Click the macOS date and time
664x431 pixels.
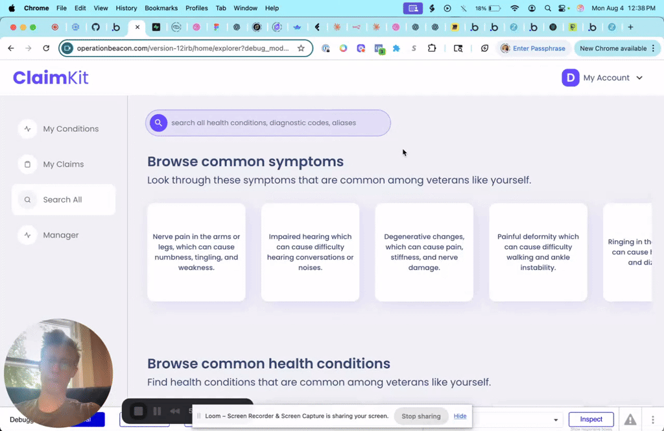(x=623, y=8)
